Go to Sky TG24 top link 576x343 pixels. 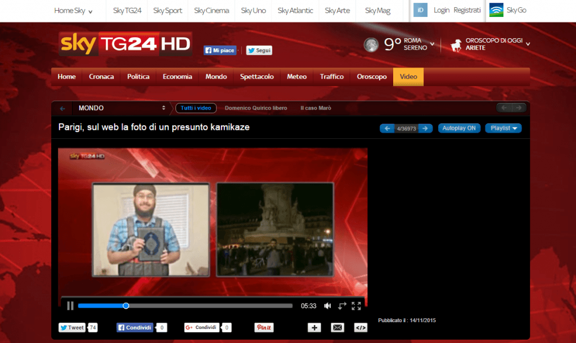[127, 11]
